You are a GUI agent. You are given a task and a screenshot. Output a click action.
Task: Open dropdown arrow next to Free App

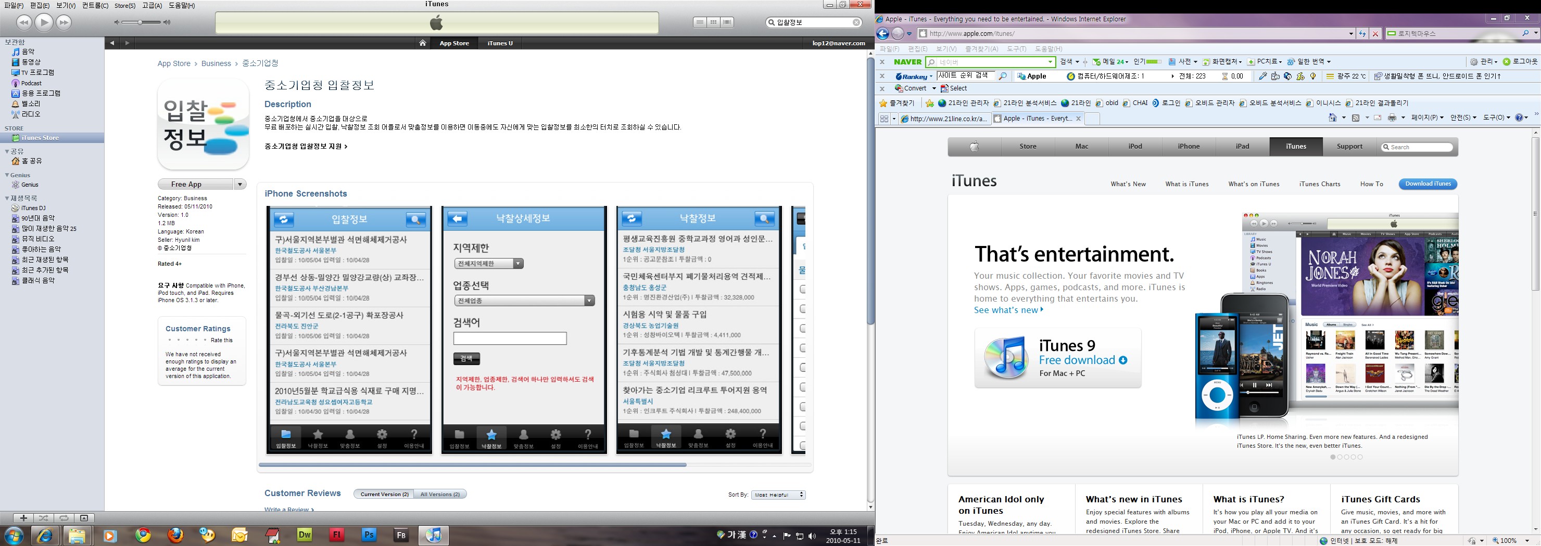tap(240, 184)
